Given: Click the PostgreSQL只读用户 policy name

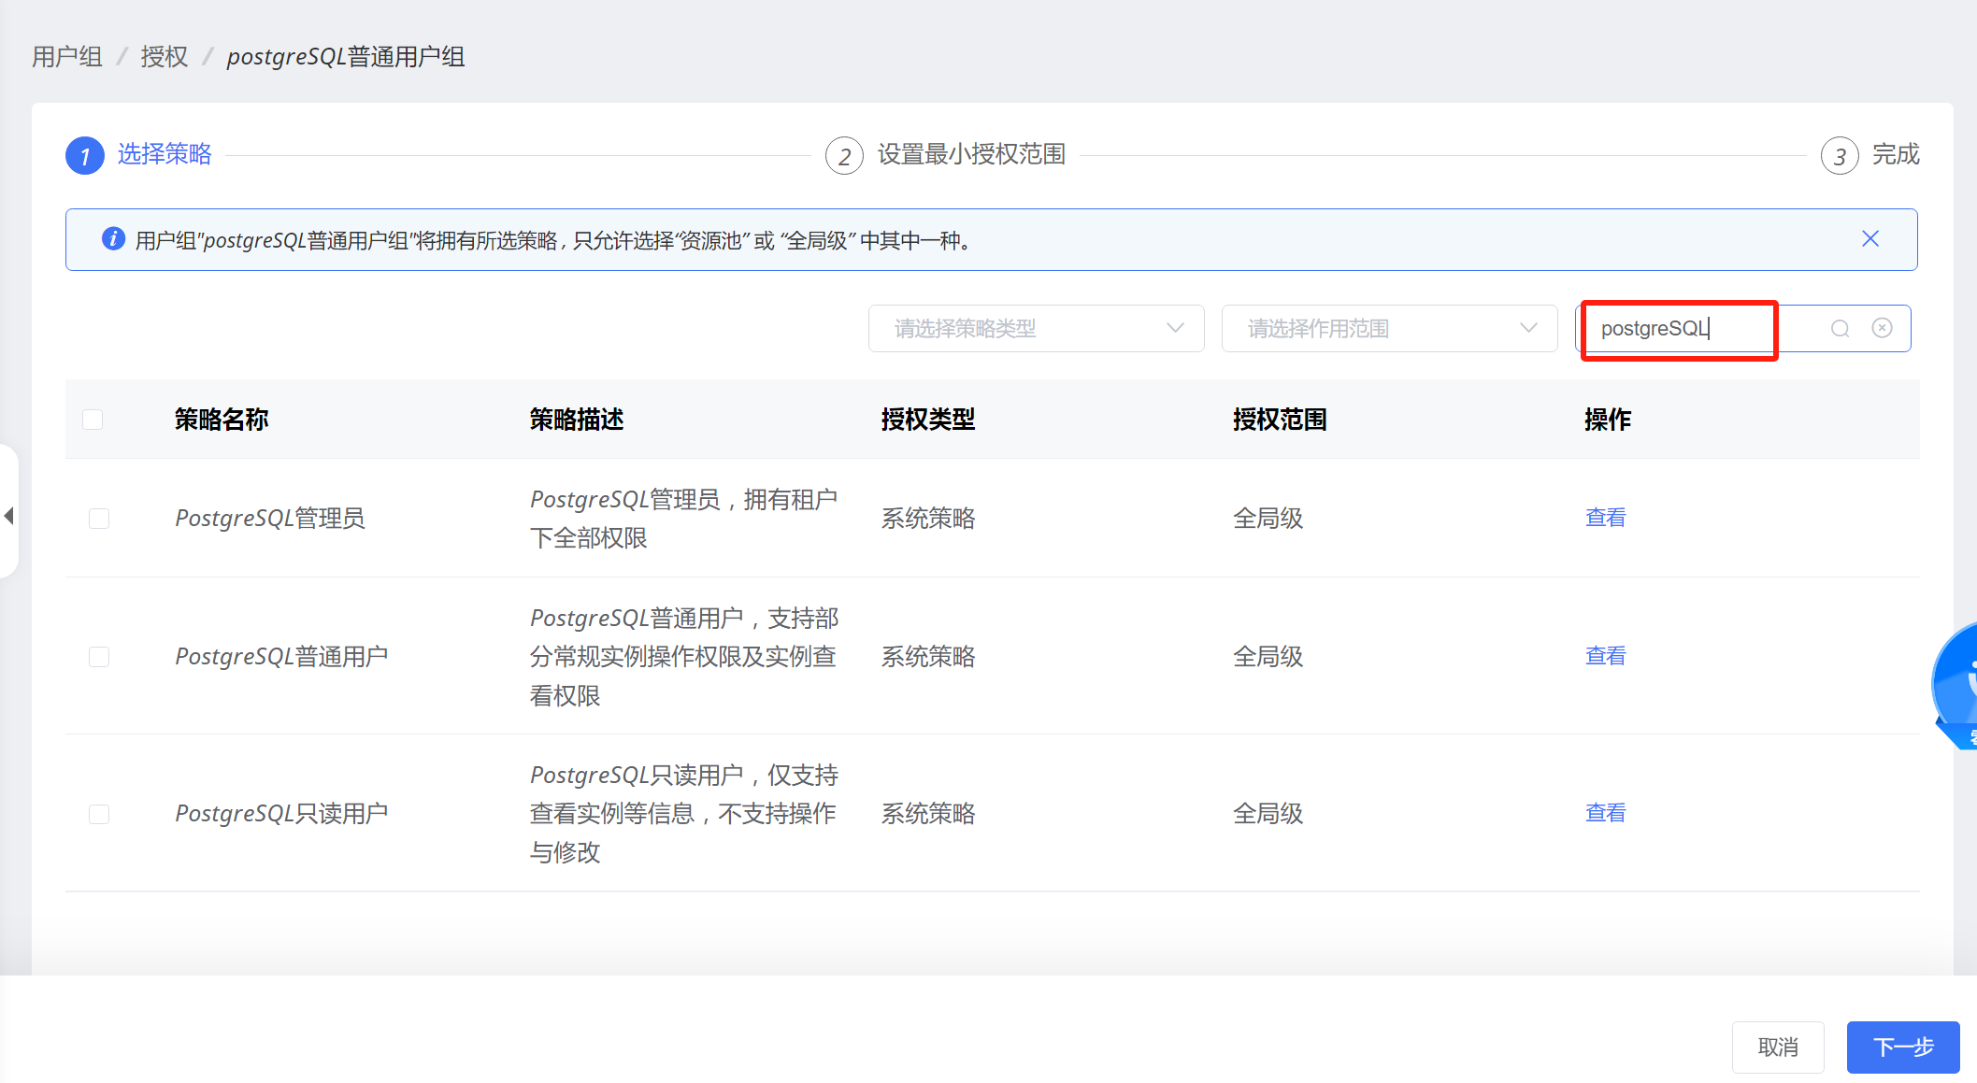Looking at the screenshot, I should tap(281, 814).
